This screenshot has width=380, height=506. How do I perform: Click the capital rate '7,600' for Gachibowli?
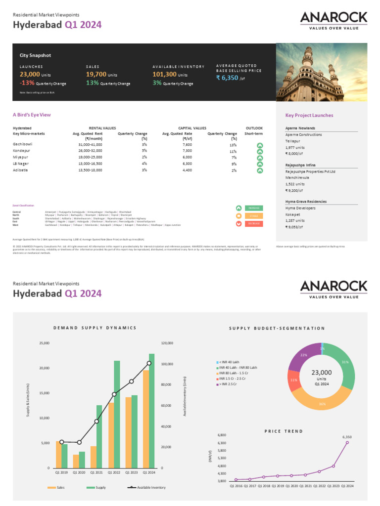(188, 145)
